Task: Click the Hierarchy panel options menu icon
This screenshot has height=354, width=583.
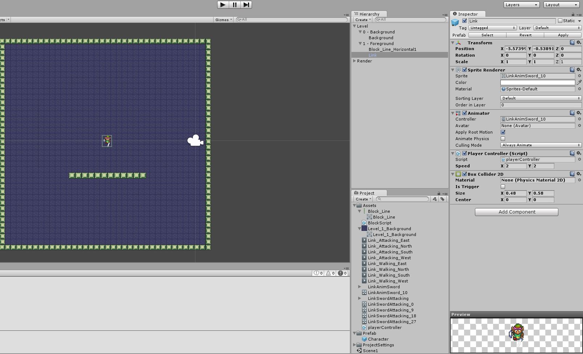Action: 445,15
